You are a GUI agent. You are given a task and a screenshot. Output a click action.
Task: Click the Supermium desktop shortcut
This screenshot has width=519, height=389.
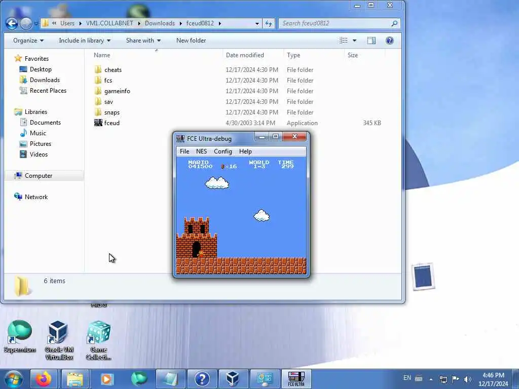[20, 337]
